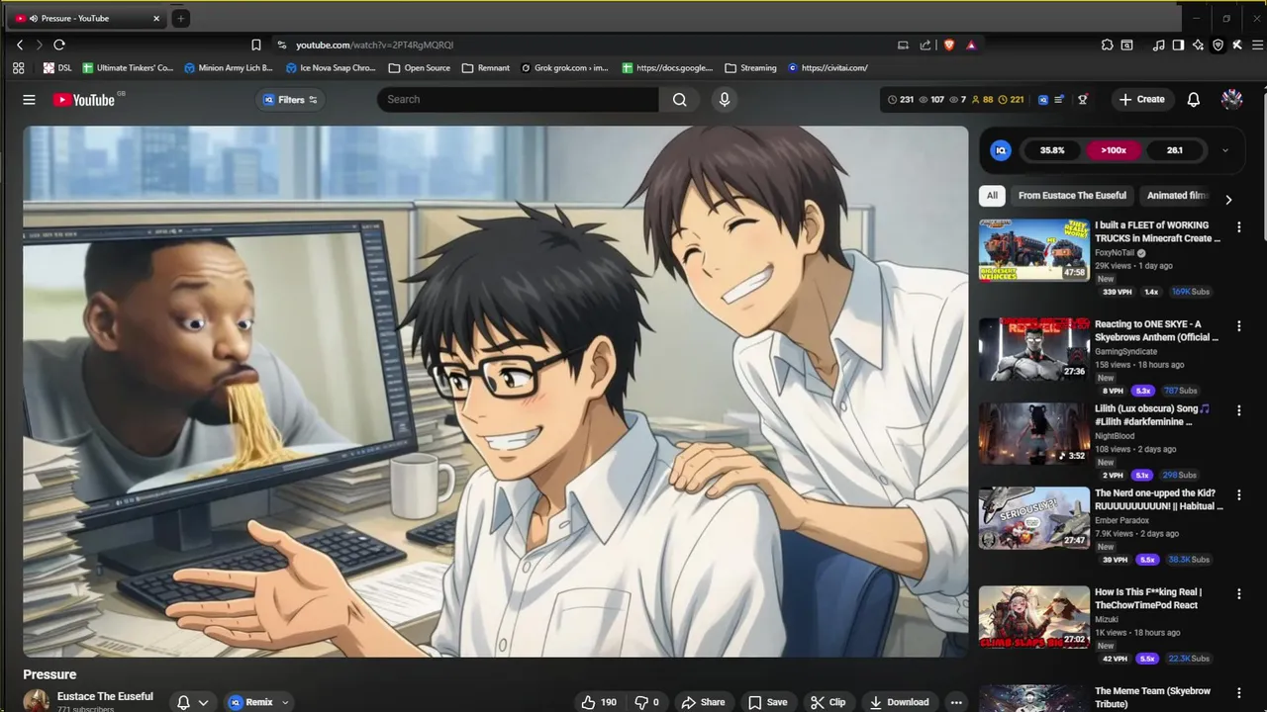Reload the page with refresh icon
This screenshot has width=1267, height=712.
coord(59,44)
